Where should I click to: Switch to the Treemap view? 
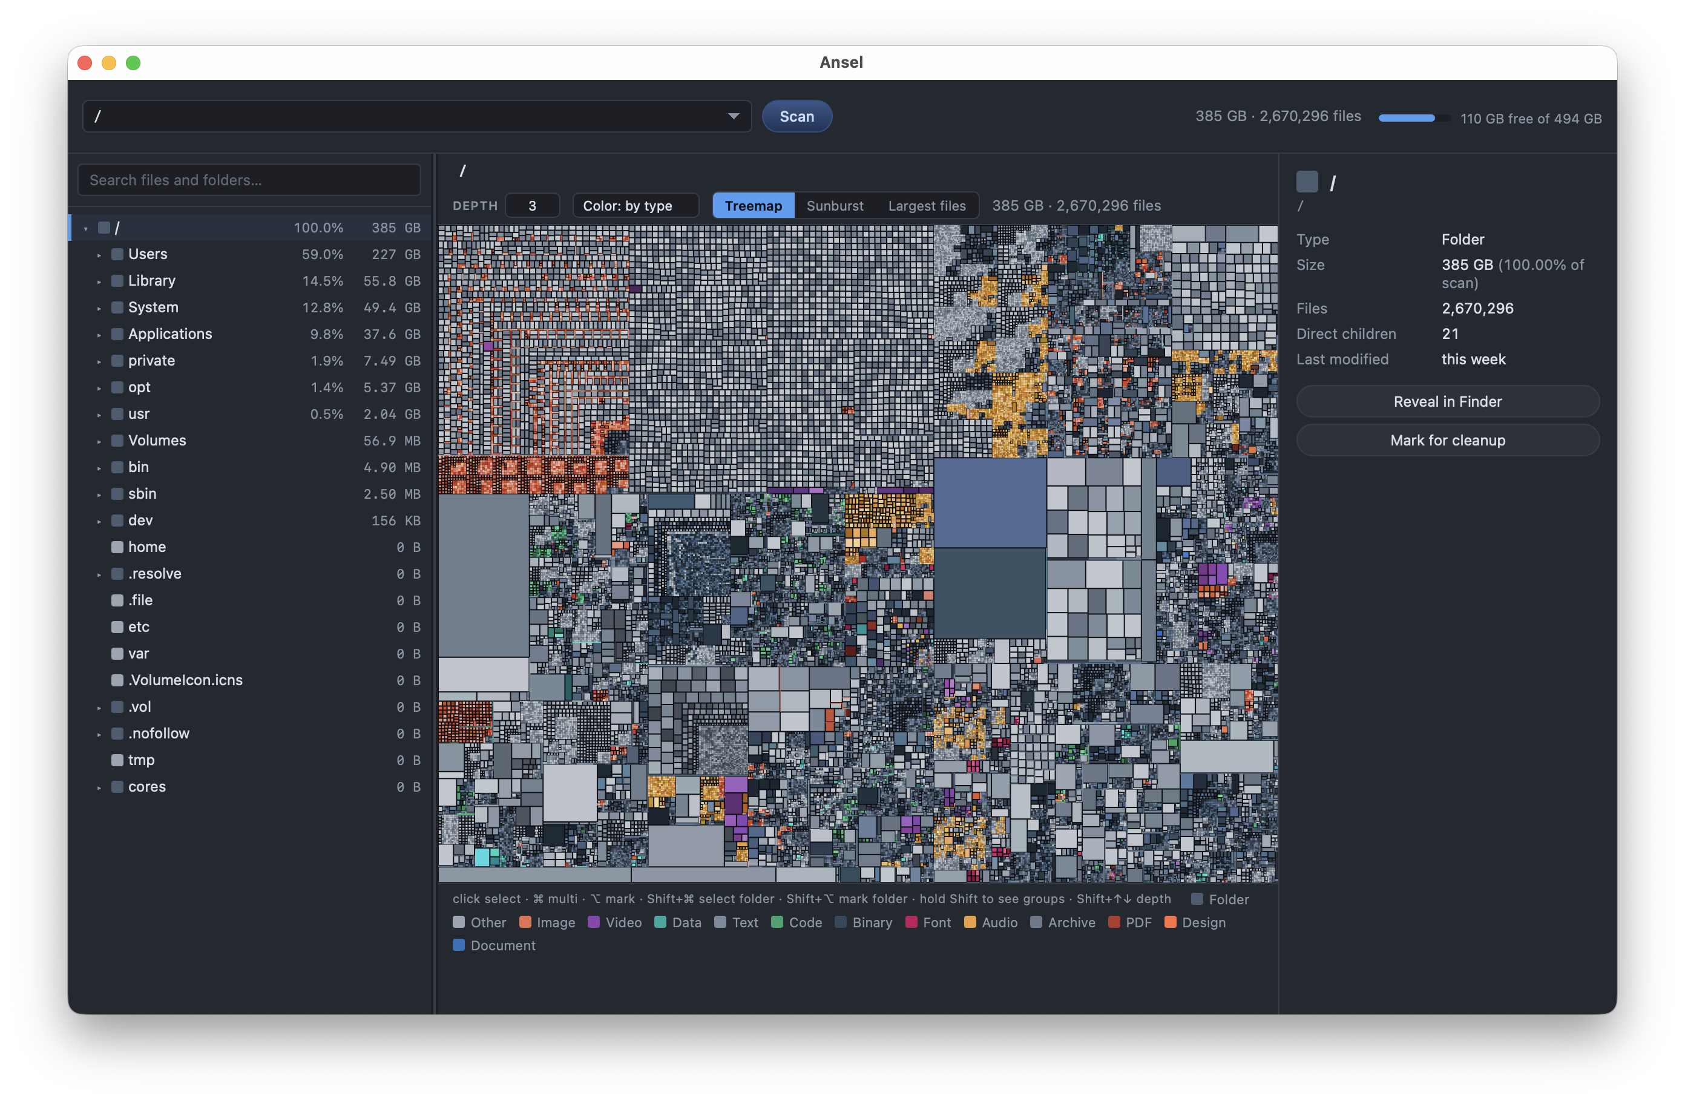tap(754, 206)
